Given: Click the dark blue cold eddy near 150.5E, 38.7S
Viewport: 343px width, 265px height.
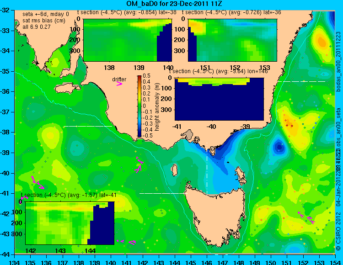Looking at the screenshot, I should [x=279, y=147].
